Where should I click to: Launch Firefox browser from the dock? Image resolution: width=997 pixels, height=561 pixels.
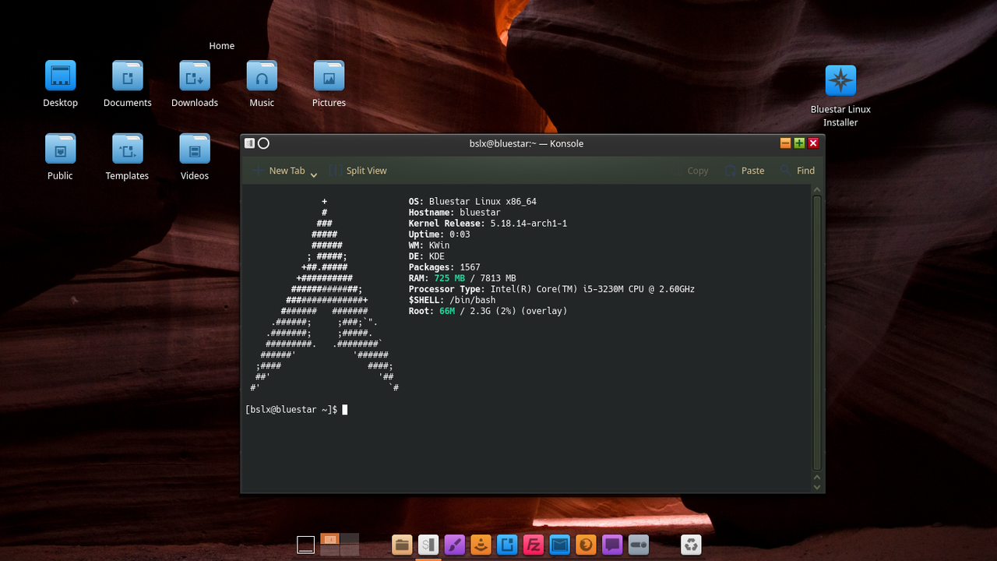click(586, 545)
